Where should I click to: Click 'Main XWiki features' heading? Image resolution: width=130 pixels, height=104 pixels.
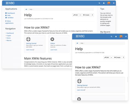coord(38,58)
